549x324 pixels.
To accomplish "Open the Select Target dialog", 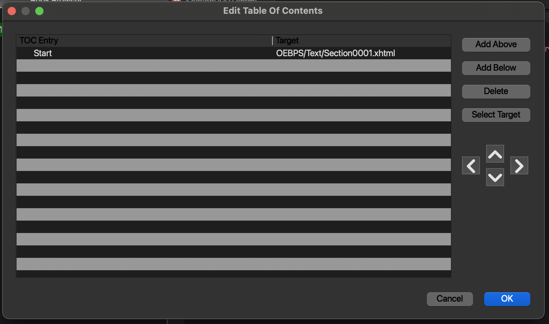I will coord(496,115).
